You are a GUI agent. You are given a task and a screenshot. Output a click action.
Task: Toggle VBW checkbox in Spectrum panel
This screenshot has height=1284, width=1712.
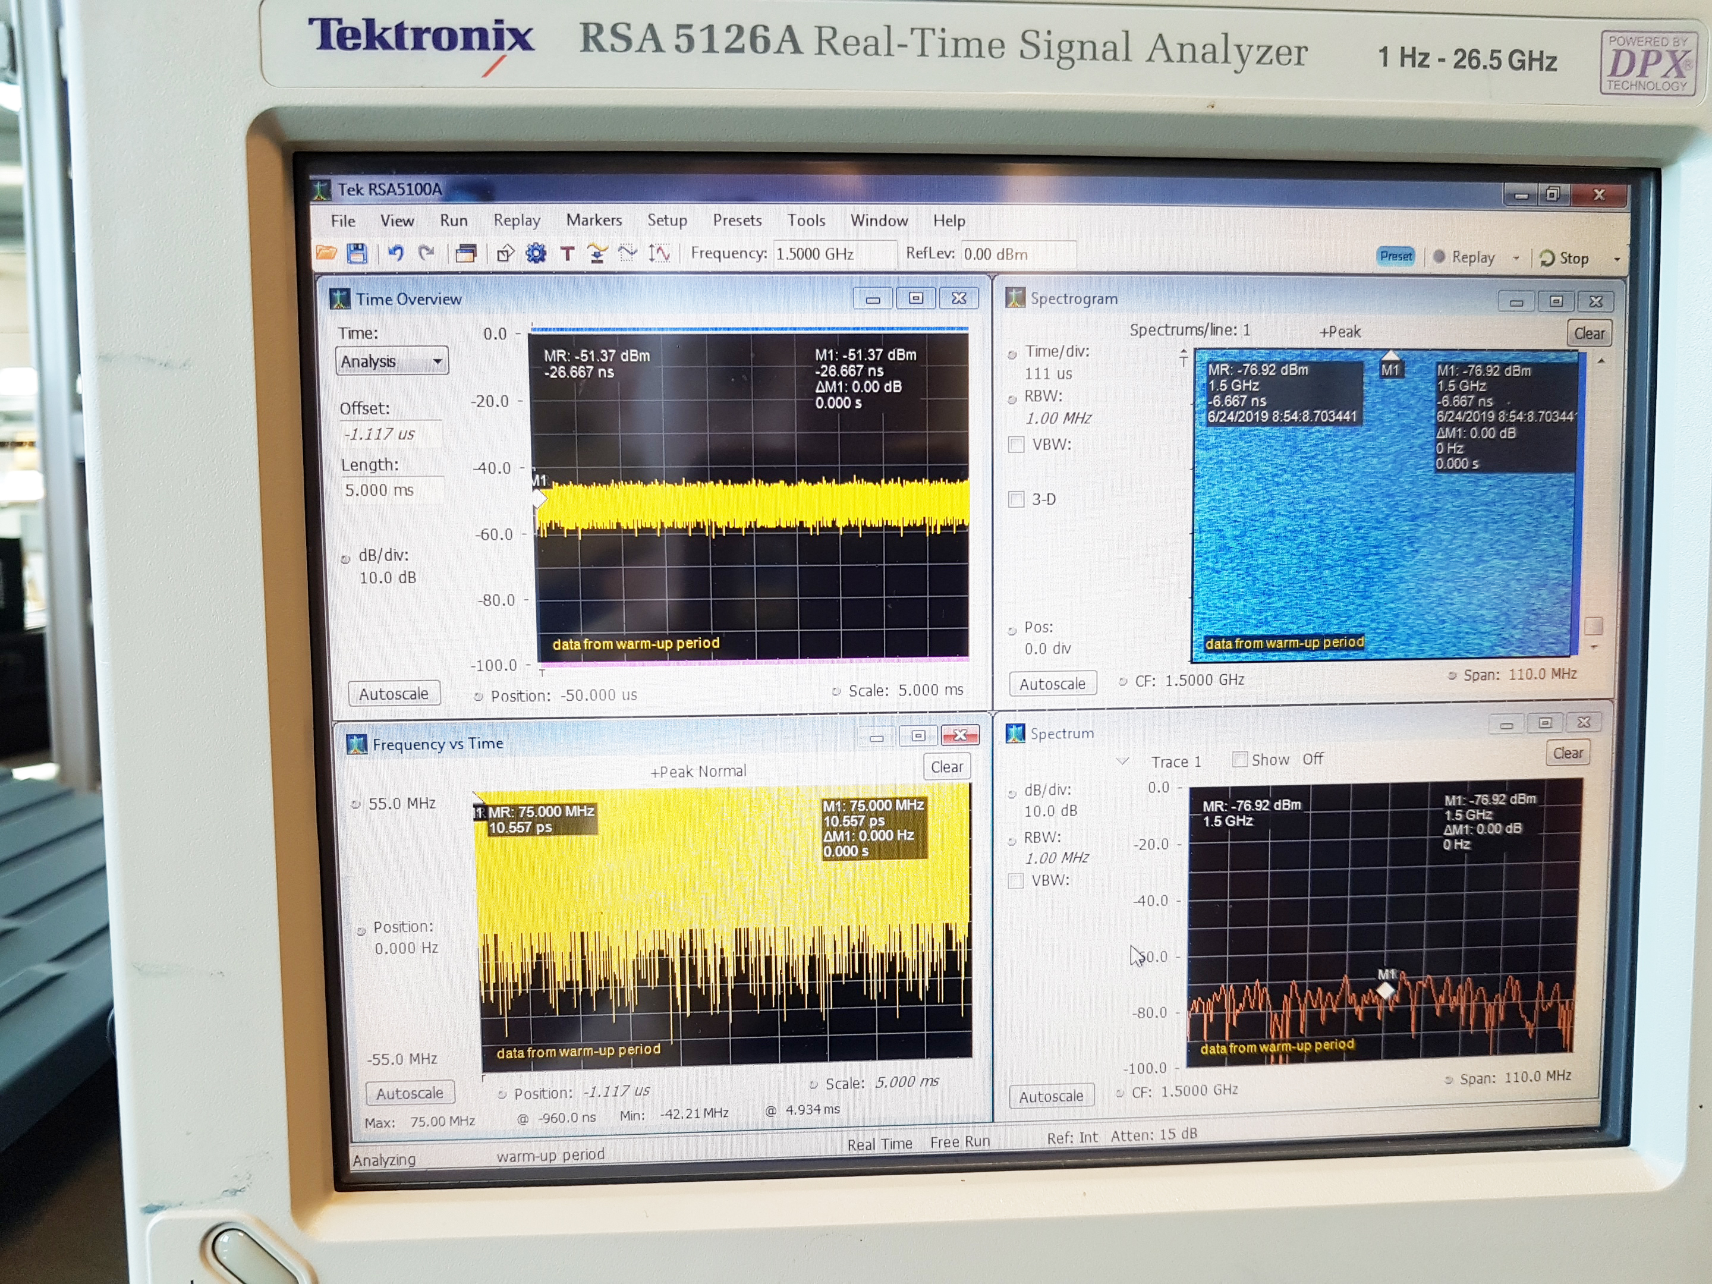pyautogui.click(x=1015, y=881)
